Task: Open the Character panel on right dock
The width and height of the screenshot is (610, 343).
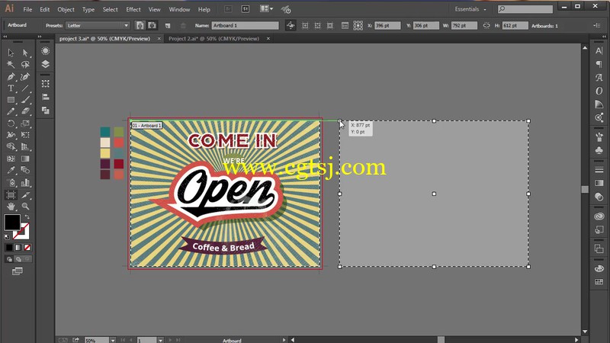Action: pyautogui.click(x=599, y=50)
